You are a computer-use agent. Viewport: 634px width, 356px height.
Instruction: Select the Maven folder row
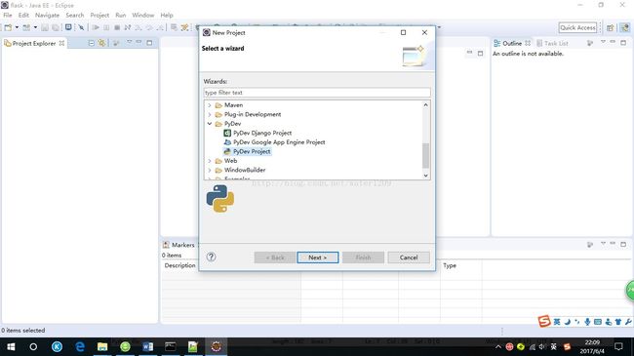(229, 105)
